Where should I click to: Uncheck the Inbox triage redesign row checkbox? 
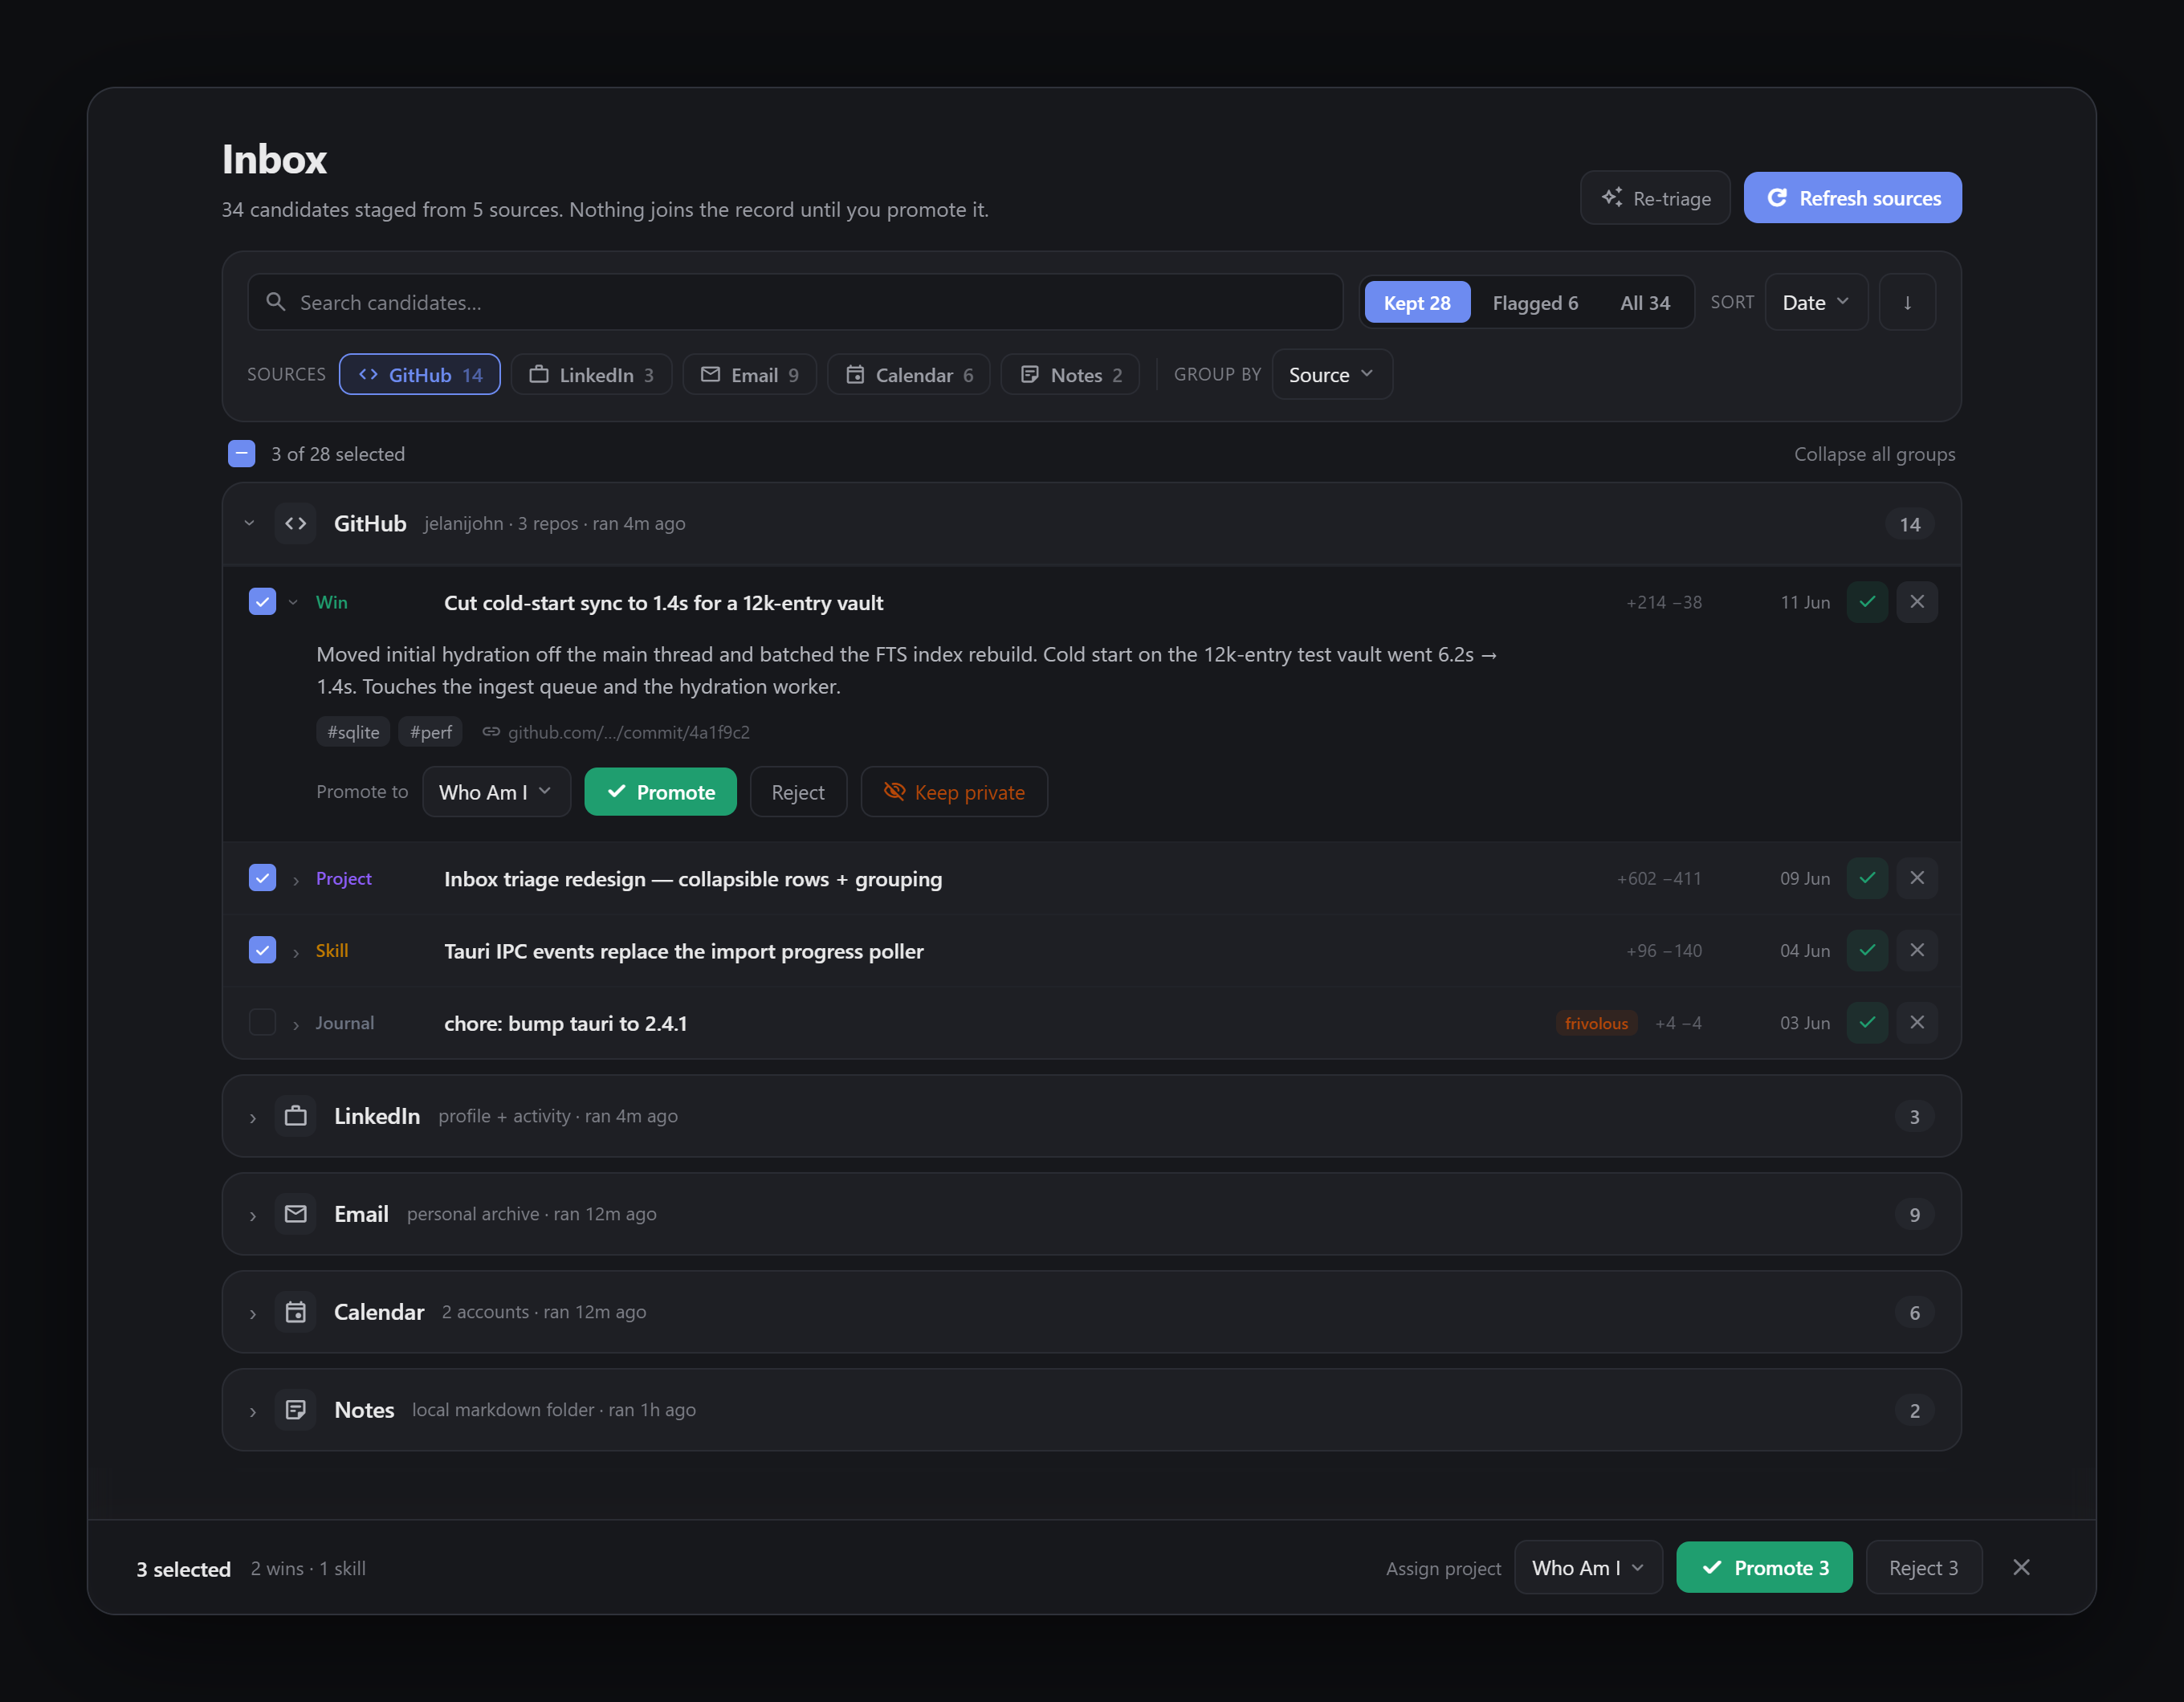coord(262,878)
